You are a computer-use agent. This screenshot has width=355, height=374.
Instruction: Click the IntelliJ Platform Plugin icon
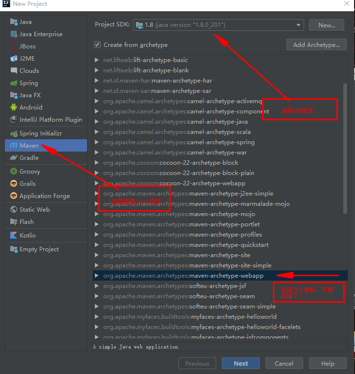[14, 119]
